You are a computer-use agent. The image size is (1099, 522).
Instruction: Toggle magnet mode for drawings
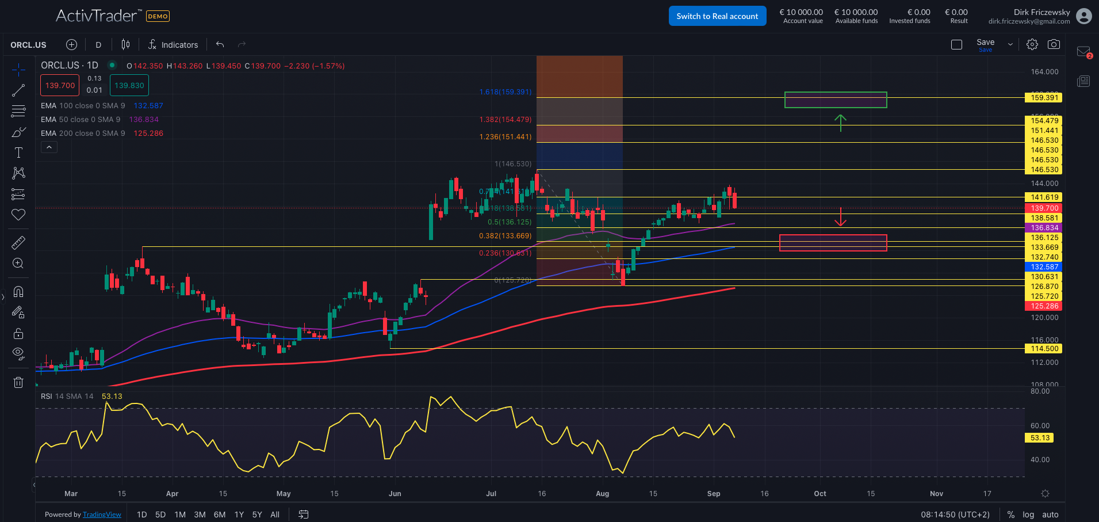(x=18, y=292)
